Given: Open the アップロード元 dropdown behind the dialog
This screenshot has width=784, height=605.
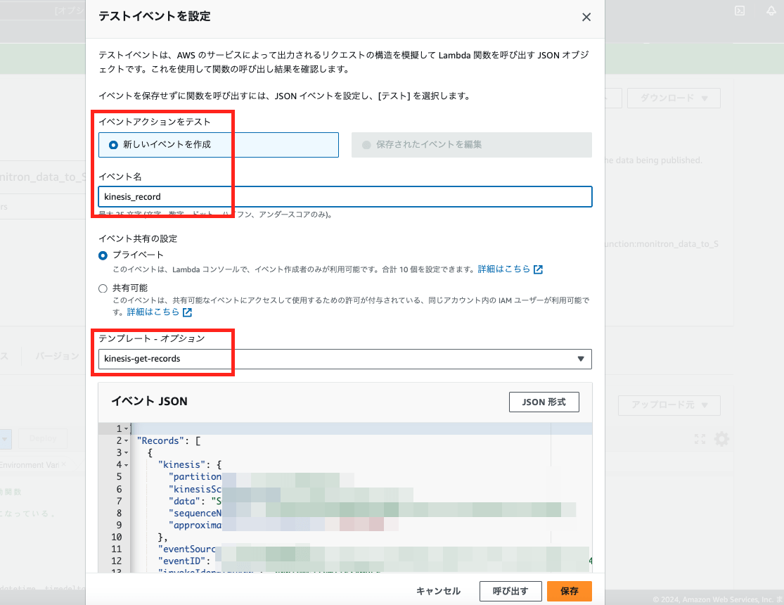Looking at the screenshot, I should 669,405.
